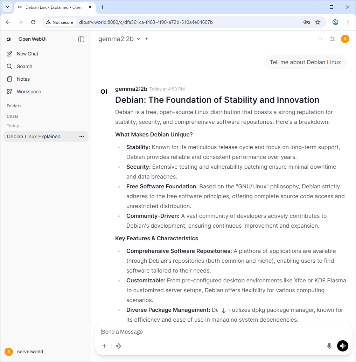Collapse the Chats section header
The width and height of the screenshot is (356, 362).
13,116
